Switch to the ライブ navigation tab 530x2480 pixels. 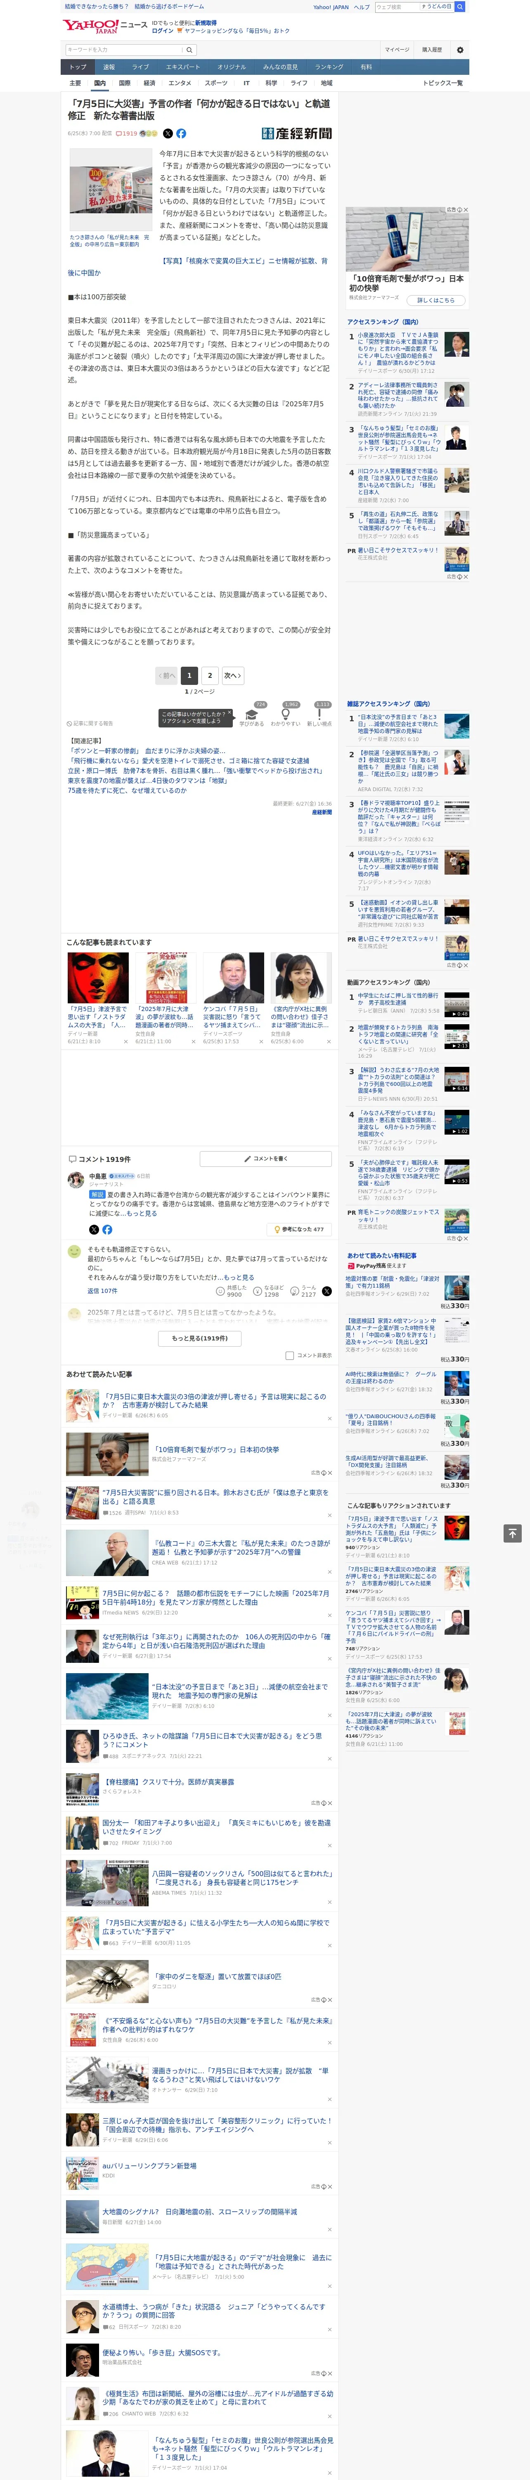(x=140, y=67)
